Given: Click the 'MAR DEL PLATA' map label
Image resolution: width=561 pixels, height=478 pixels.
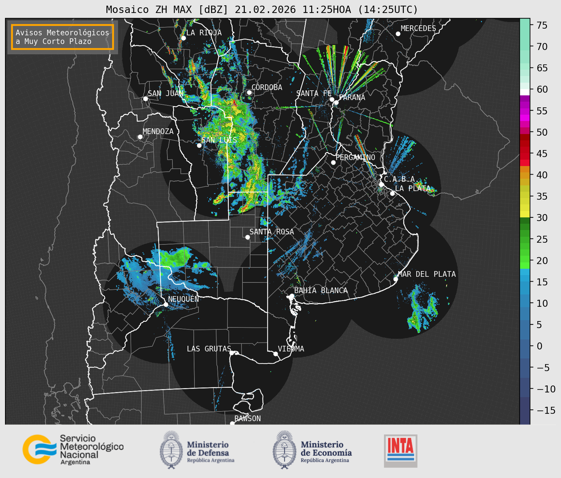Looking at the screenshot, I should pyautogui.click(x=427, y=274).
